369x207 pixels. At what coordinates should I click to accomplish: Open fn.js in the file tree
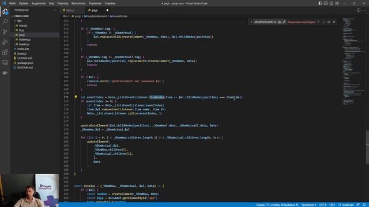click(21, 30)
